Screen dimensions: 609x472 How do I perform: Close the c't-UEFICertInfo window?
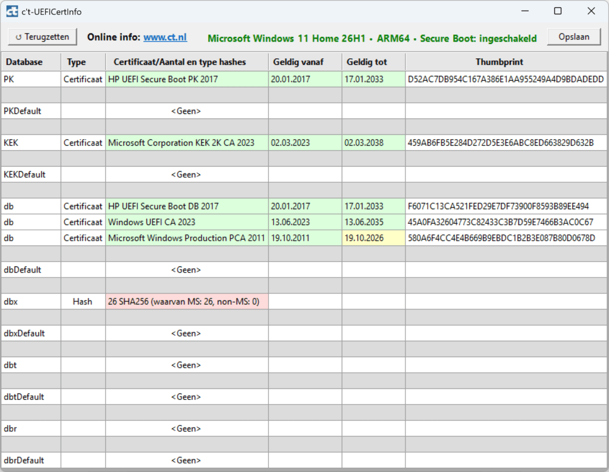click(x=591, y=11)
